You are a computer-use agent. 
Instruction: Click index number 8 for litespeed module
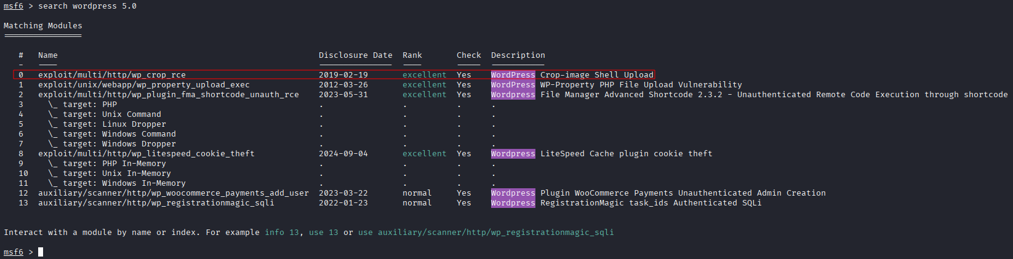click(21, 154)
